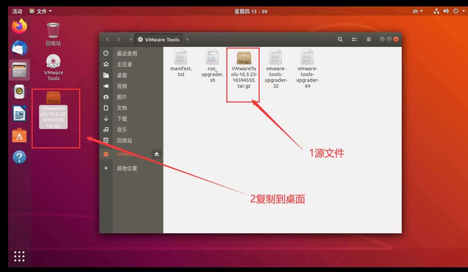Open Firefox from the dock
468x272 pixels.
tap(19, 26)
